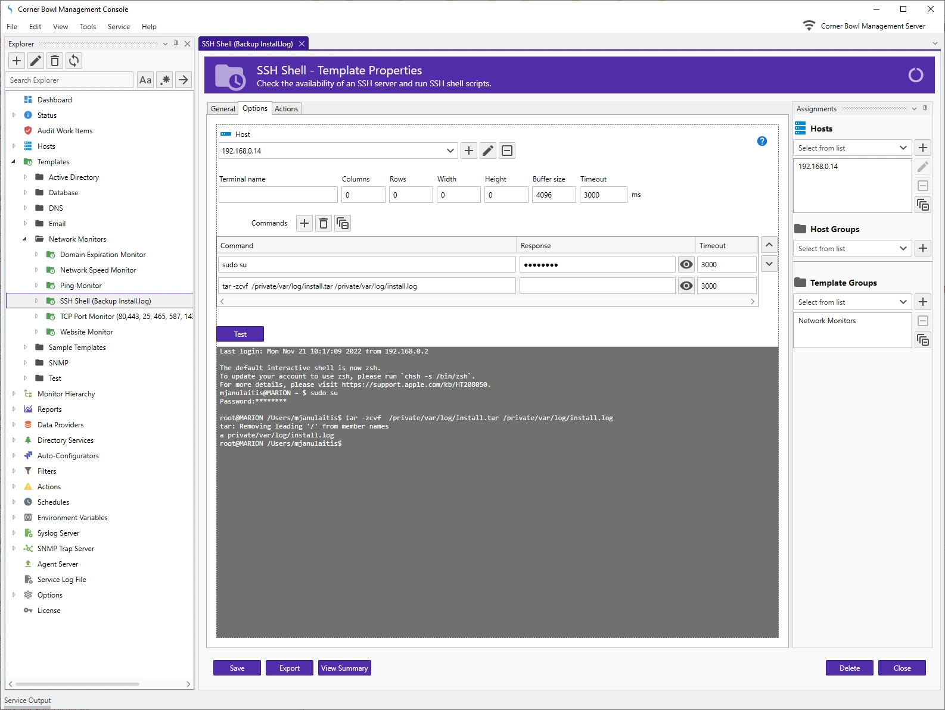Open the blue help question icon

pyautogui.click(x=761, y=141)
